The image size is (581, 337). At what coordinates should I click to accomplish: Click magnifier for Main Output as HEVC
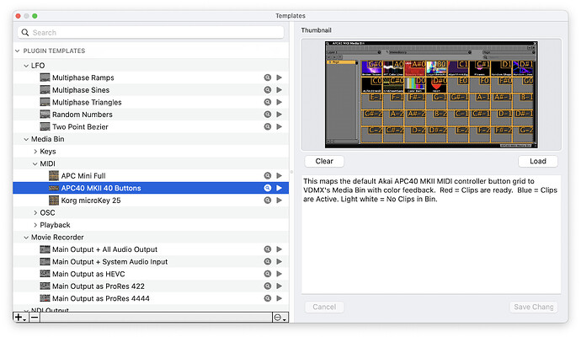click(268, 274)
